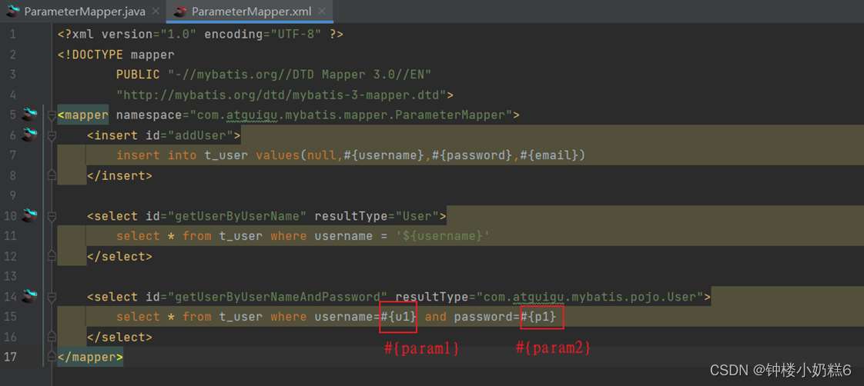Click line number 7 in the gutter
864x386 pixels.
coord(12,155)
